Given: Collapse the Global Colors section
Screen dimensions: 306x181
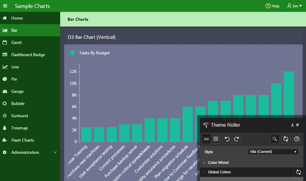Looking at the screenshot, I should 219,172.
